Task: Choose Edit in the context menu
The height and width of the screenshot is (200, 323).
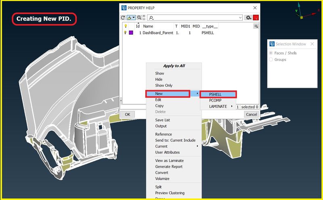Action: click(158, 100)
